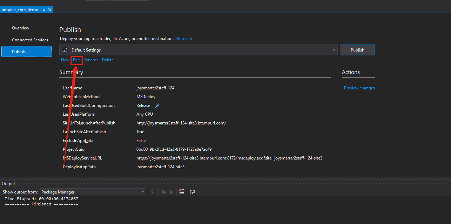Open the Default Settings publish profile dropdown
Image resolution: width=451 pixels, height=224 pixels.
coord(198,49)
